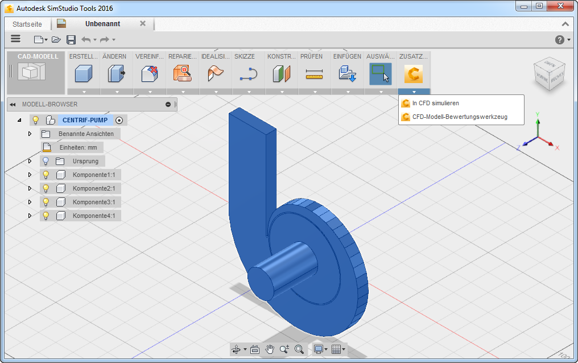Screen dimensions: 578x363
Task: Select the IDEALISI... surface icon
Action: click(216, 73)
